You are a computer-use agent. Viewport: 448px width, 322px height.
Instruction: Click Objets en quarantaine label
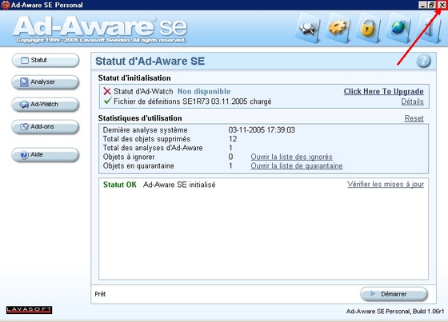click(x=138, y=165)
